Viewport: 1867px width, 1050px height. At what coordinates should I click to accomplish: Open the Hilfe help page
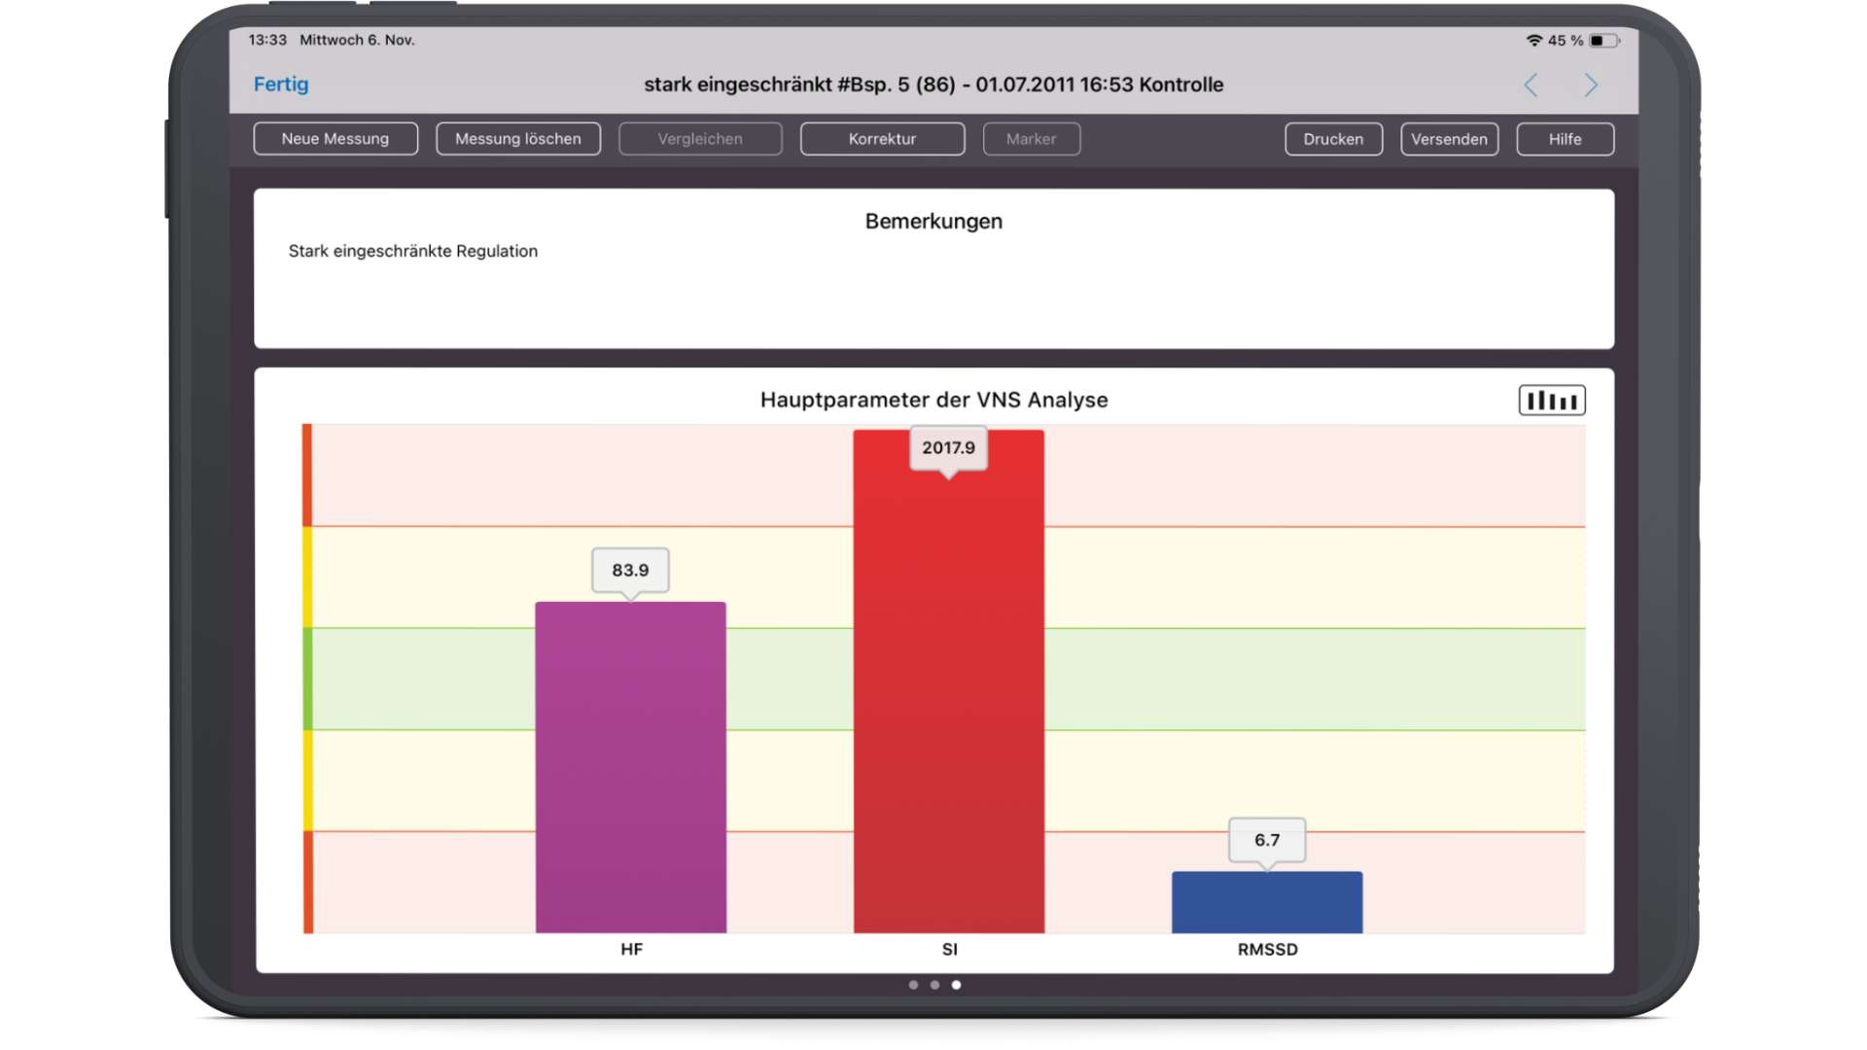(x=1566, y=139)
